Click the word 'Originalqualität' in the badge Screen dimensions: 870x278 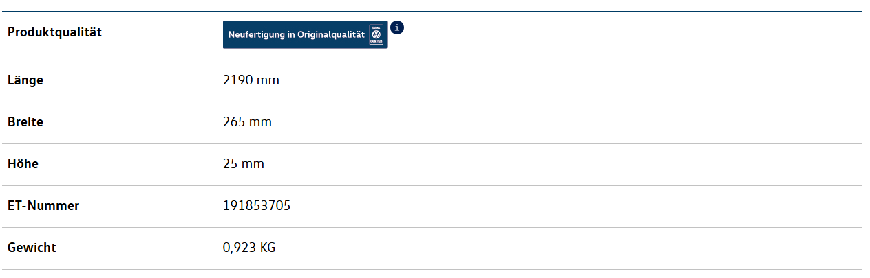331,35
